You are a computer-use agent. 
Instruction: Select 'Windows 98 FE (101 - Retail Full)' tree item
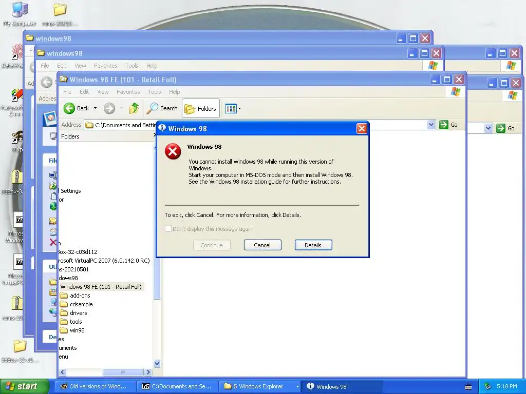pos(101,287)
